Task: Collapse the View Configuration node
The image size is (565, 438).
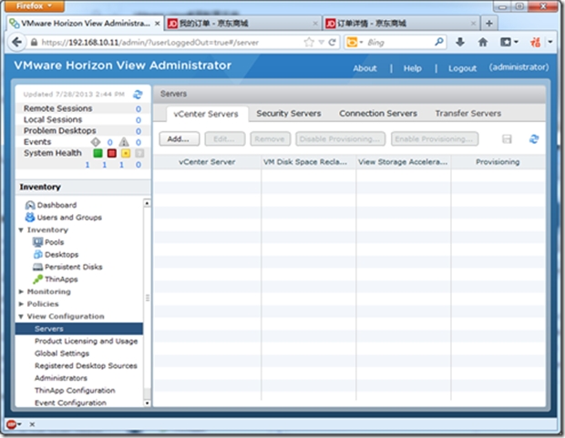Action: (21, 316)
